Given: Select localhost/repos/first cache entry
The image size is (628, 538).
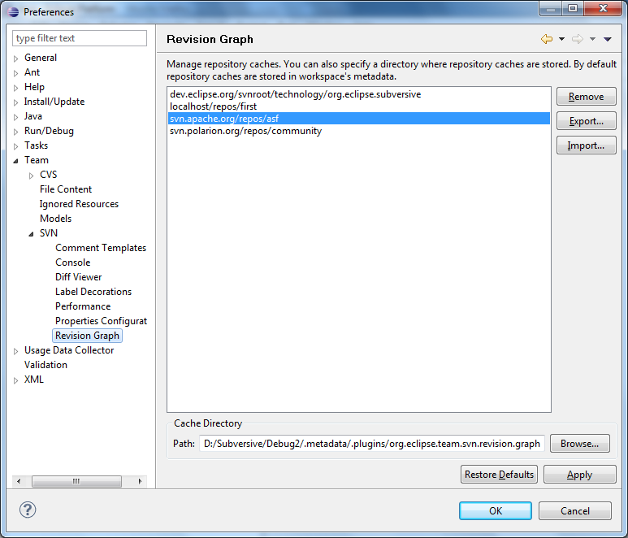Looking at the screenshot, I should pos(358,106).
